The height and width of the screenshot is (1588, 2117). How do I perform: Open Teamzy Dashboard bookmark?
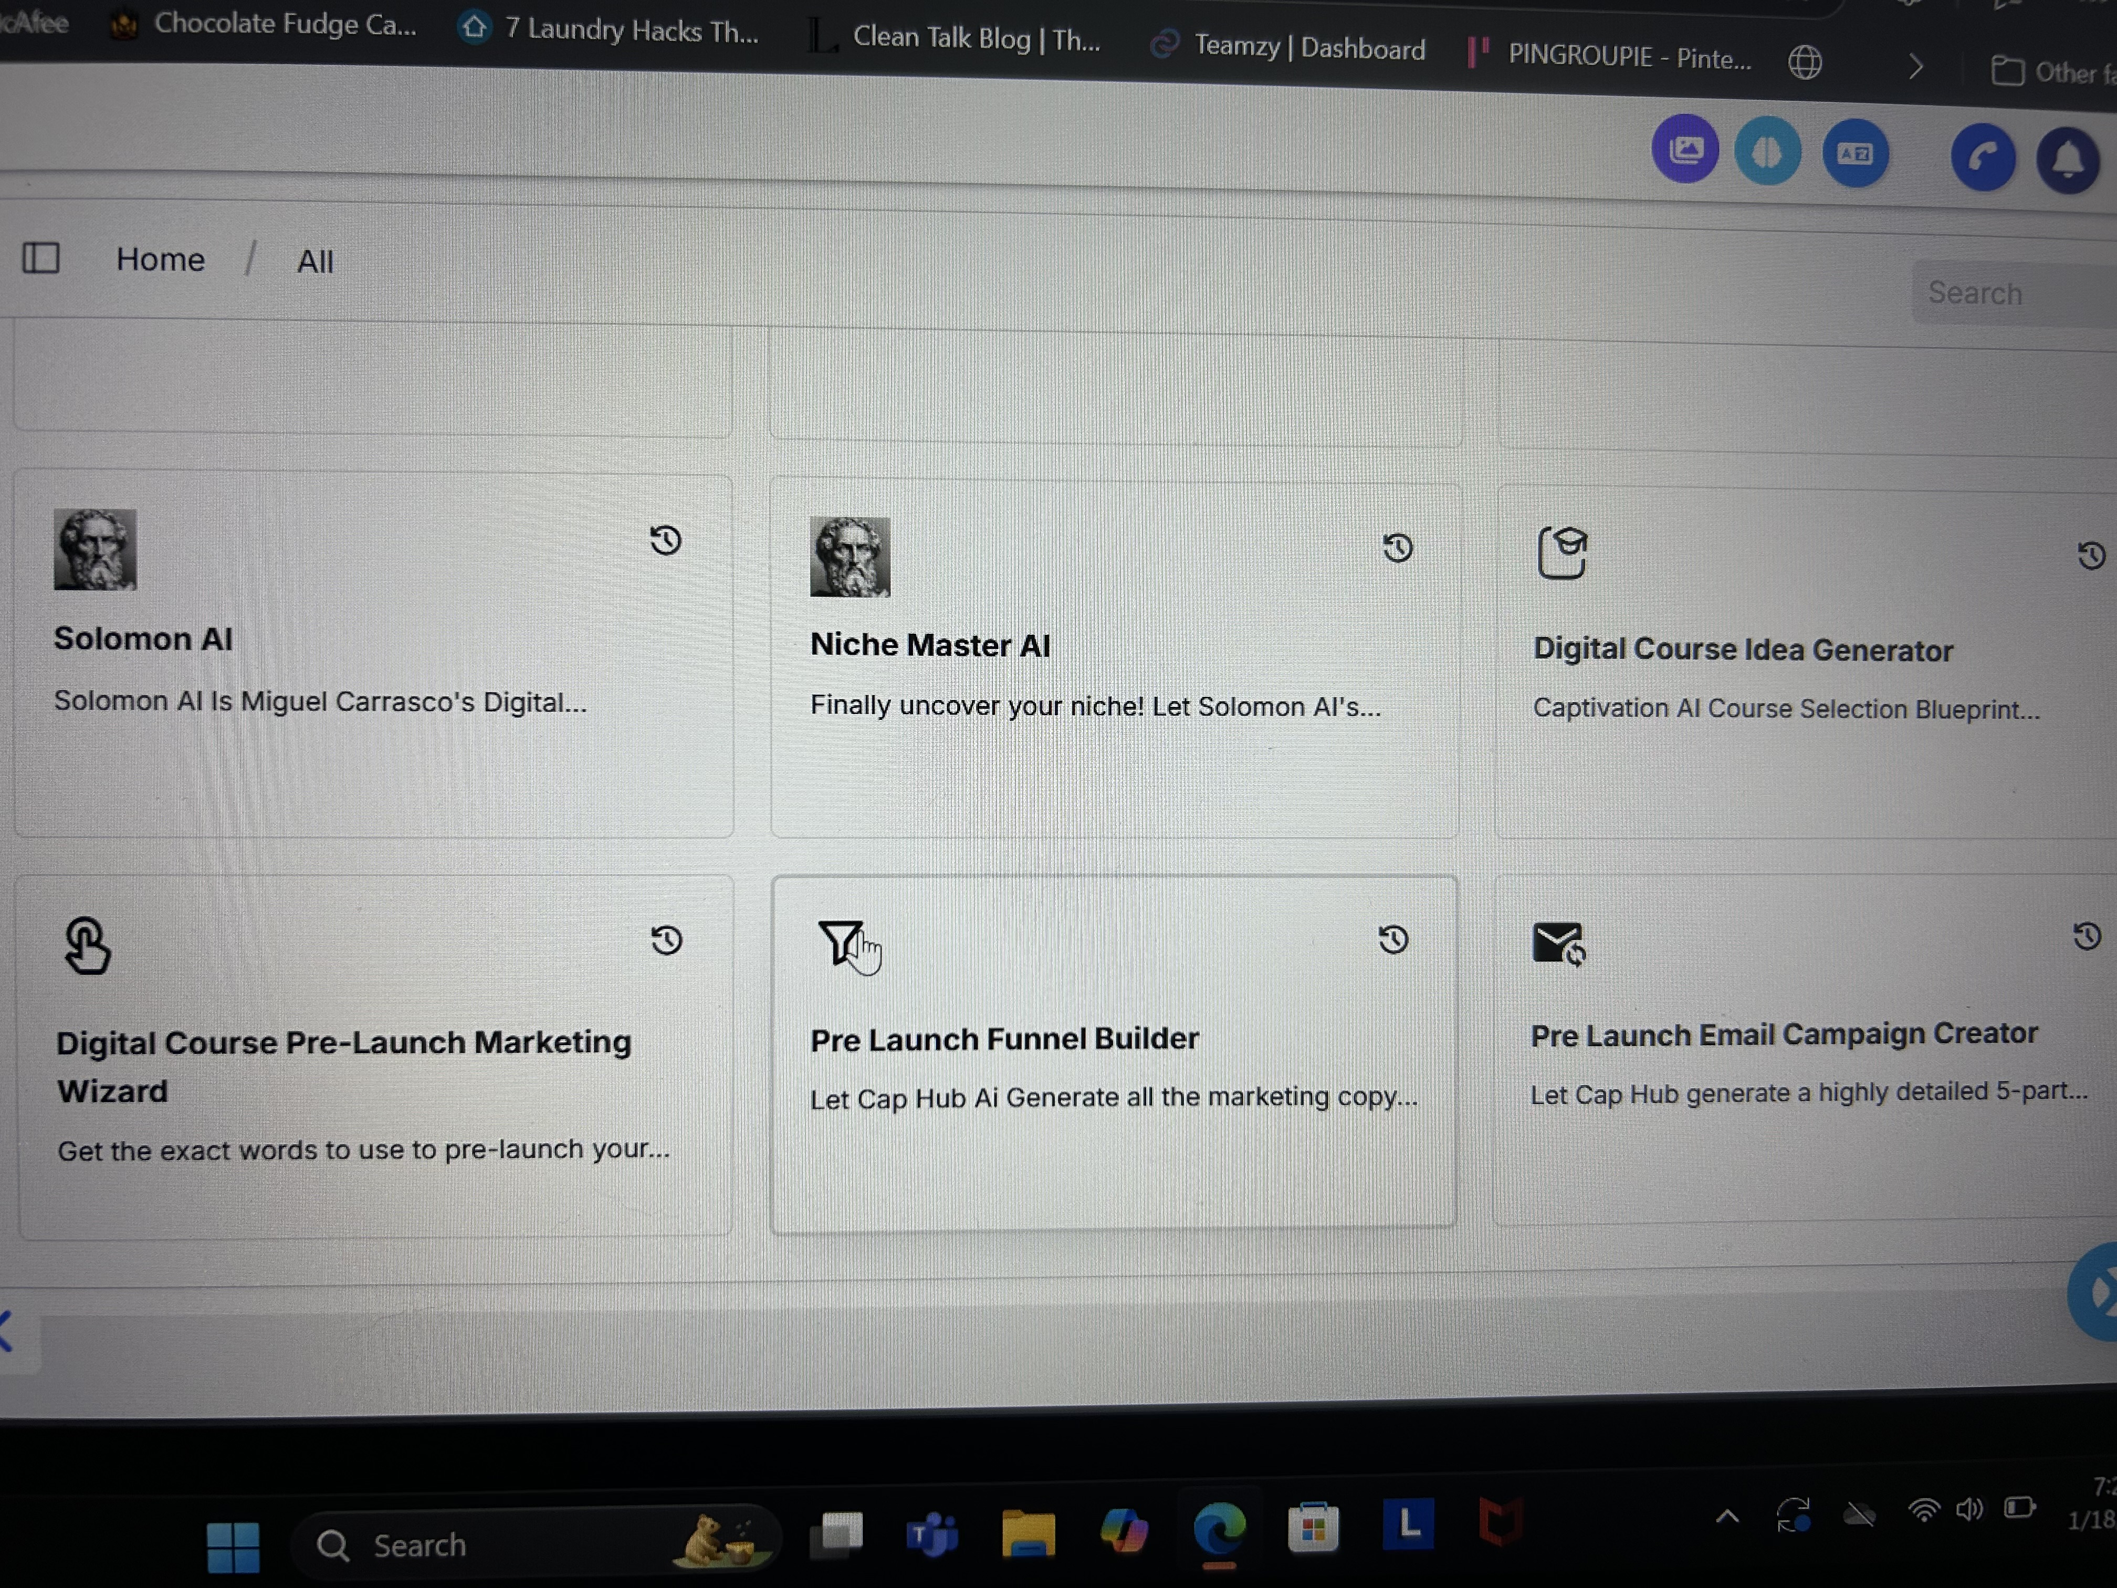tap(1288, 47)
